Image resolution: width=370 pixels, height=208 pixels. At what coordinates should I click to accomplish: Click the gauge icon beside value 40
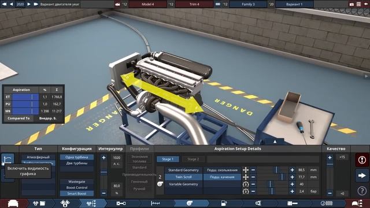pos(246,184)
